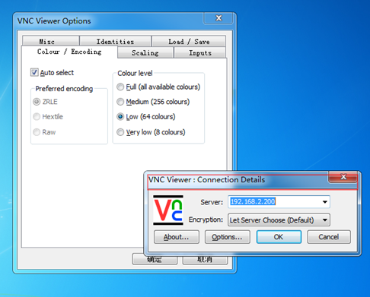
Task: Open the Identities tab
Action: pos(116,41)
